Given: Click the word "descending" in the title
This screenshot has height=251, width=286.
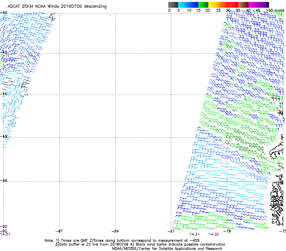Looking at the screenshot, I should point(95,7).
